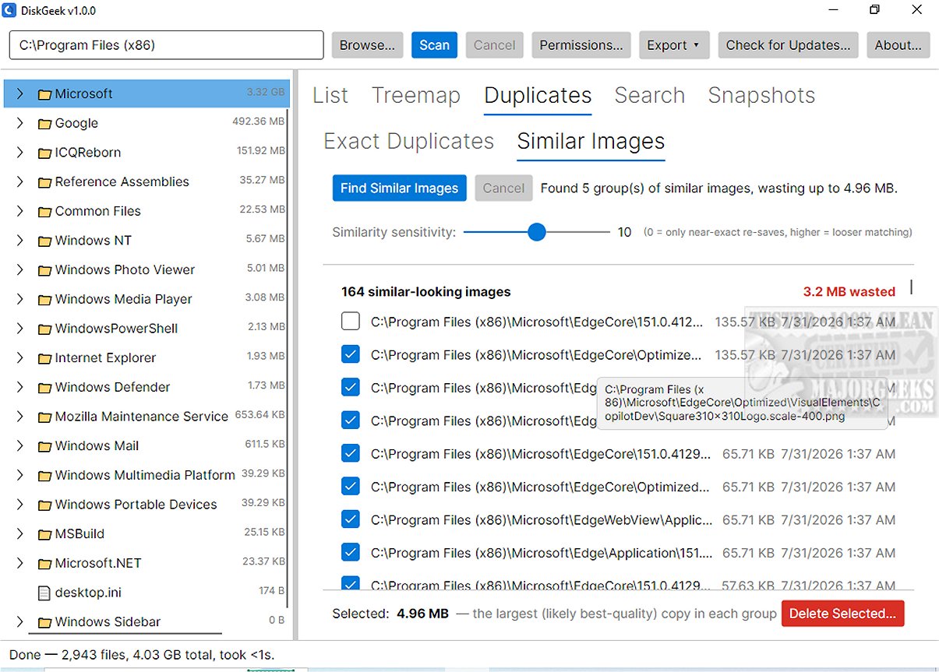
Task: Click the Windows Media Player folder icon
Action: tap(44, 300)
